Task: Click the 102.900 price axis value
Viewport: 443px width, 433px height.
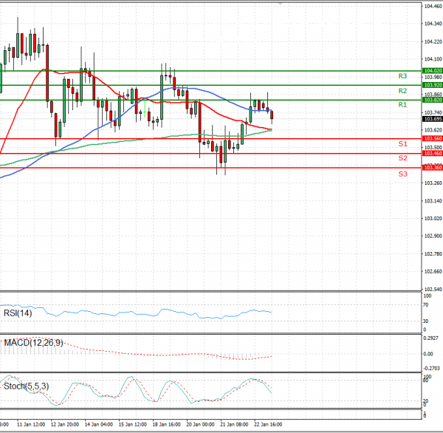Action: pyautogui.click(x=433, y=236)
